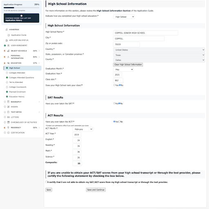This screenshot has height=209, width=209.
Task: Select No for ever taken the ACT
Action: point(119,122)
